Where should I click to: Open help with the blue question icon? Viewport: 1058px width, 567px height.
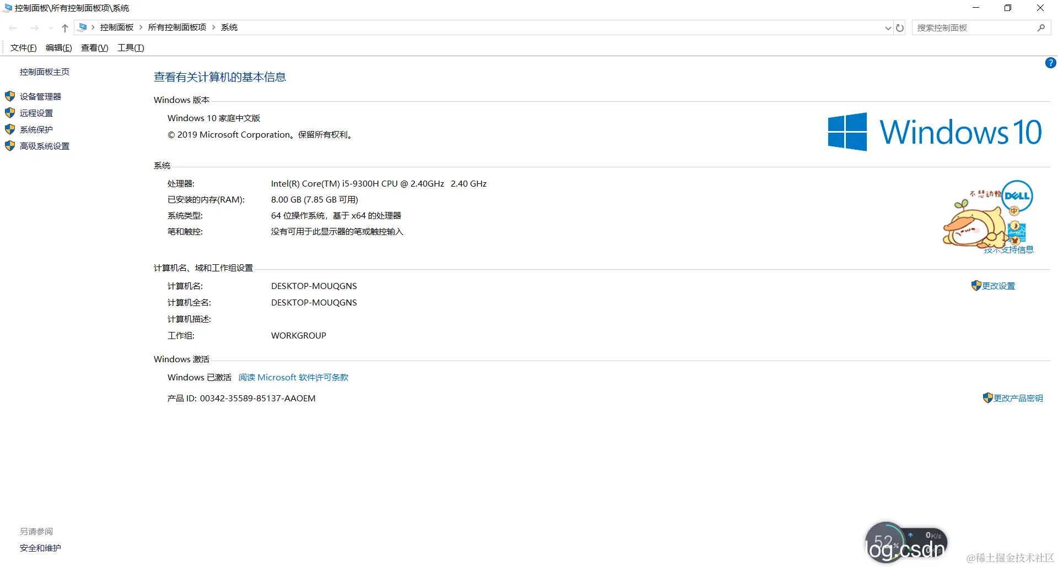coord(1050,63)
